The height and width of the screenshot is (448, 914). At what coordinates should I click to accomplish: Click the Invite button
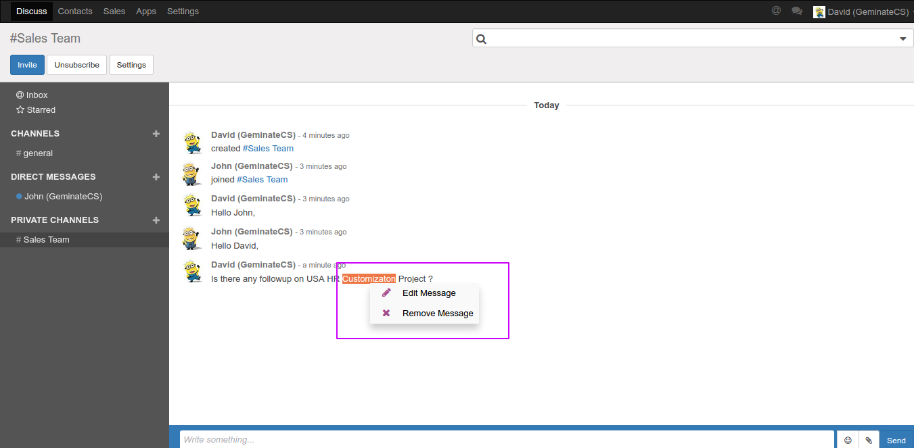[x=28, y=65]
